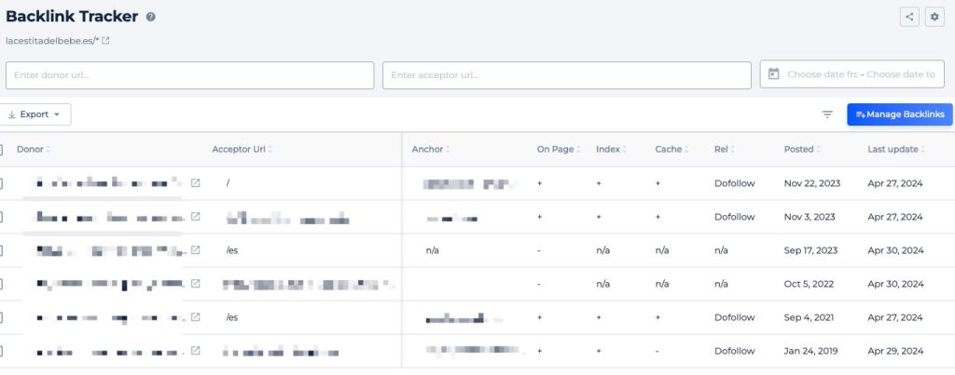Open the Export dropdown

click(35, 114)
